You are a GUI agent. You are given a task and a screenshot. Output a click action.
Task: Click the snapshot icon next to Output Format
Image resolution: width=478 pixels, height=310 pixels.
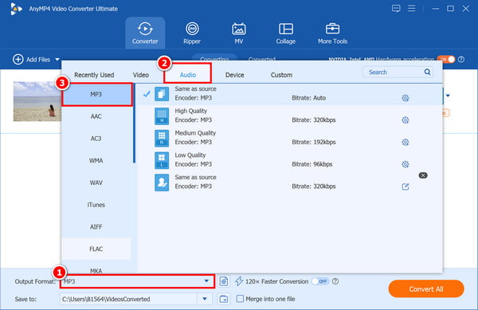coord(224,281)
